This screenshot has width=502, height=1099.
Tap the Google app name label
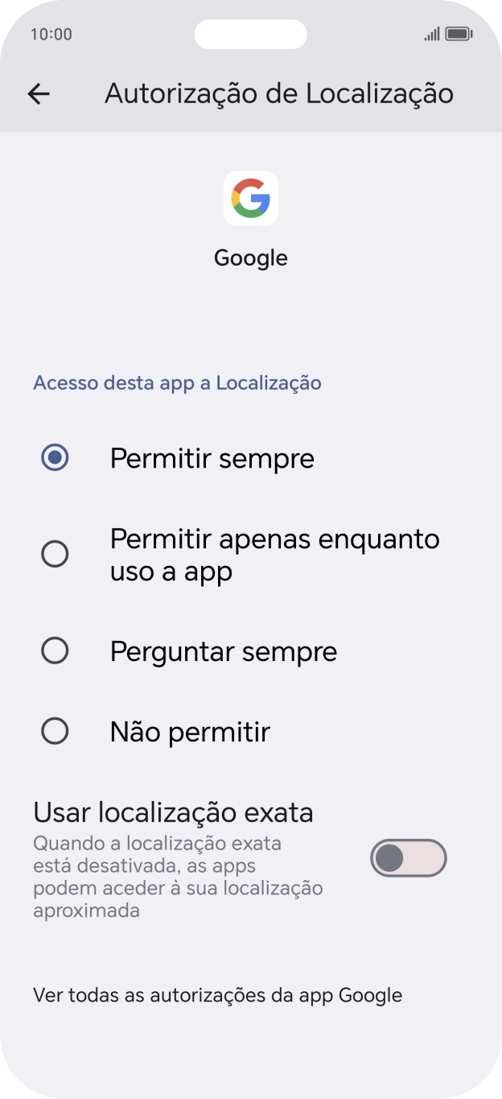pos(251,258)
